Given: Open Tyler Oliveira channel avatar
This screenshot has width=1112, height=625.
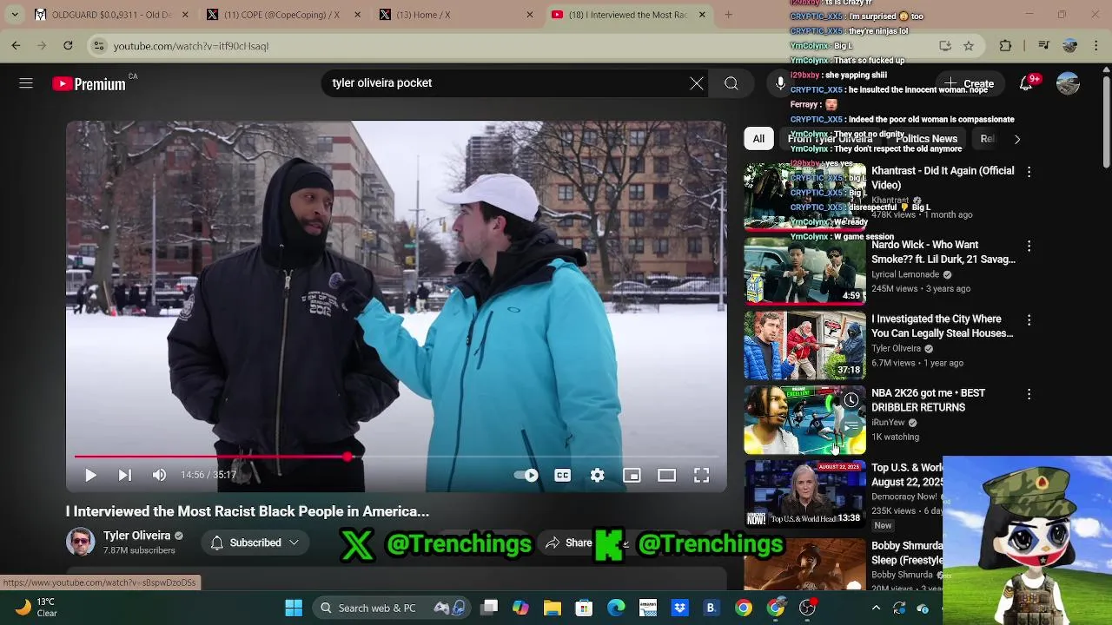Looking at the screenshot, I should pos(81,542).
